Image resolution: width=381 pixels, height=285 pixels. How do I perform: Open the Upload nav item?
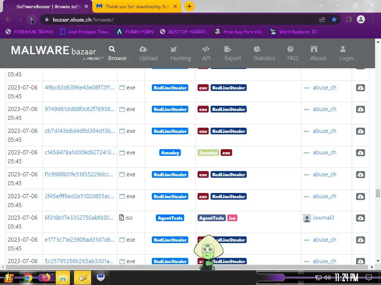tap(148, 53)
